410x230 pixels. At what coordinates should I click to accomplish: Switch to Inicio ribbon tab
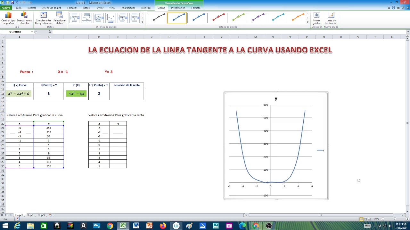(18, 8)
